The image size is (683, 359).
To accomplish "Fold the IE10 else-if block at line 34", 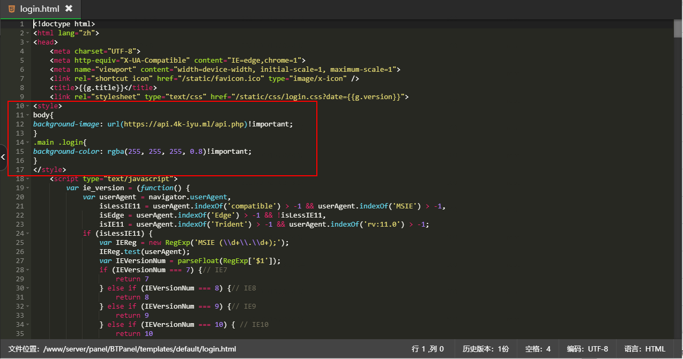I will tap(28, 325).
